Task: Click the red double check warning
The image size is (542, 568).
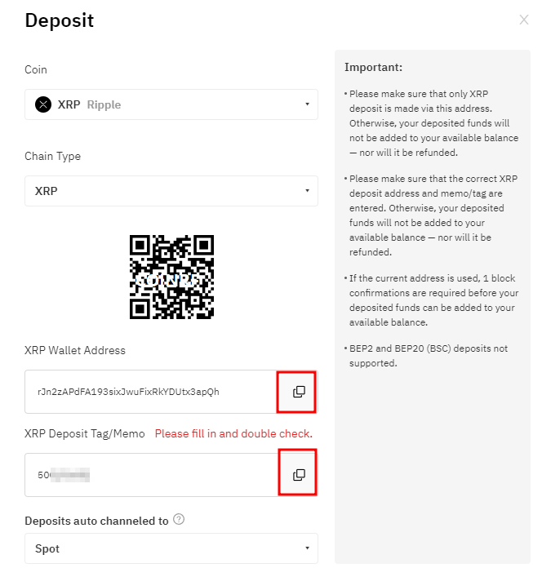Action: 233,433
